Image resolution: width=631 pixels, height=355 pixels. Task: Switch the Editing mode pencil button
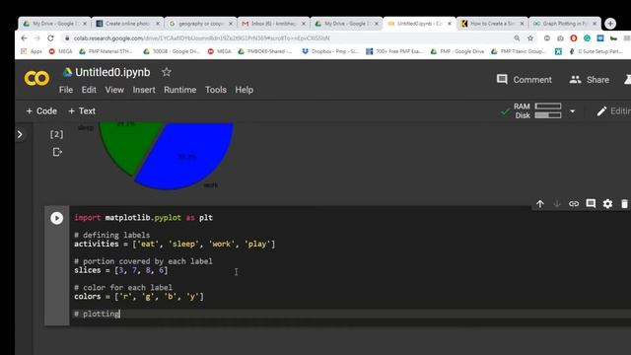pyautogui.click(x=613, y=111)
